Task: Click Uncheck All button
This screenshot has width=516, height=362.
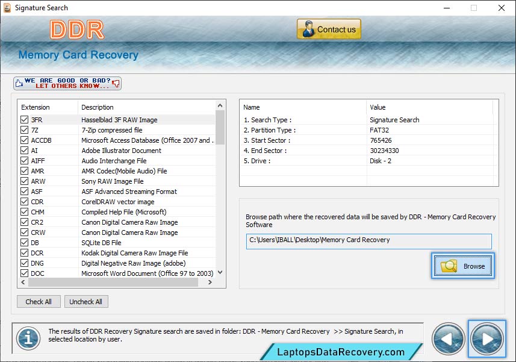Action: 86,301
